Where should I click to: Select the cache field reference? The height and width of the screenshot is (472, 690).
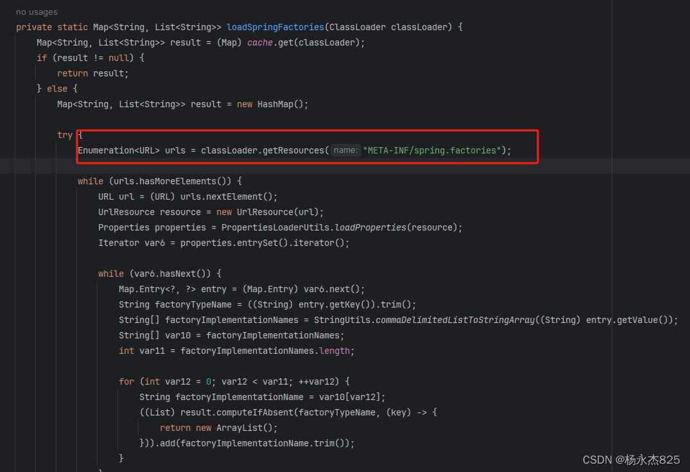point(259,42)
